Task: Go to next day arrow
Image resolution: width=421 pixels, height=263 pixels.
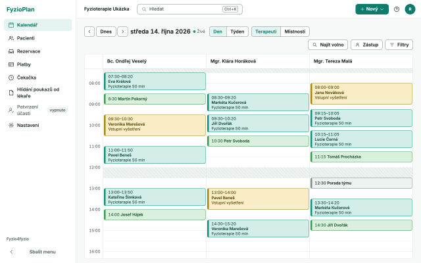Action: (123, 32)
